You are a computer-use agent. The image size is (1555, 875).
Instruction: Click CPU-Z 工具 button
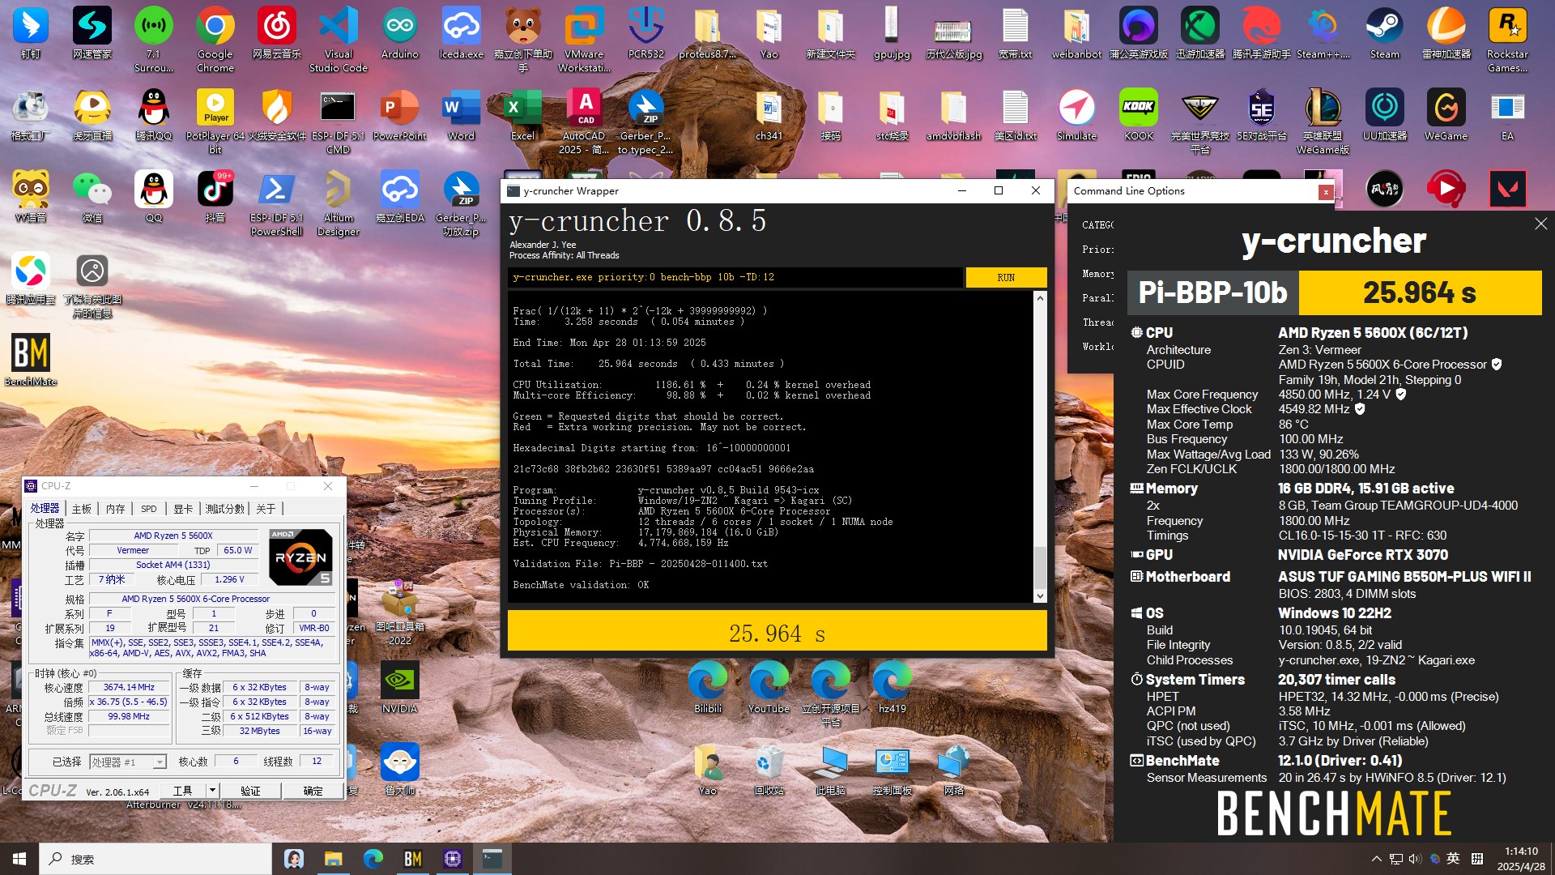183,790
